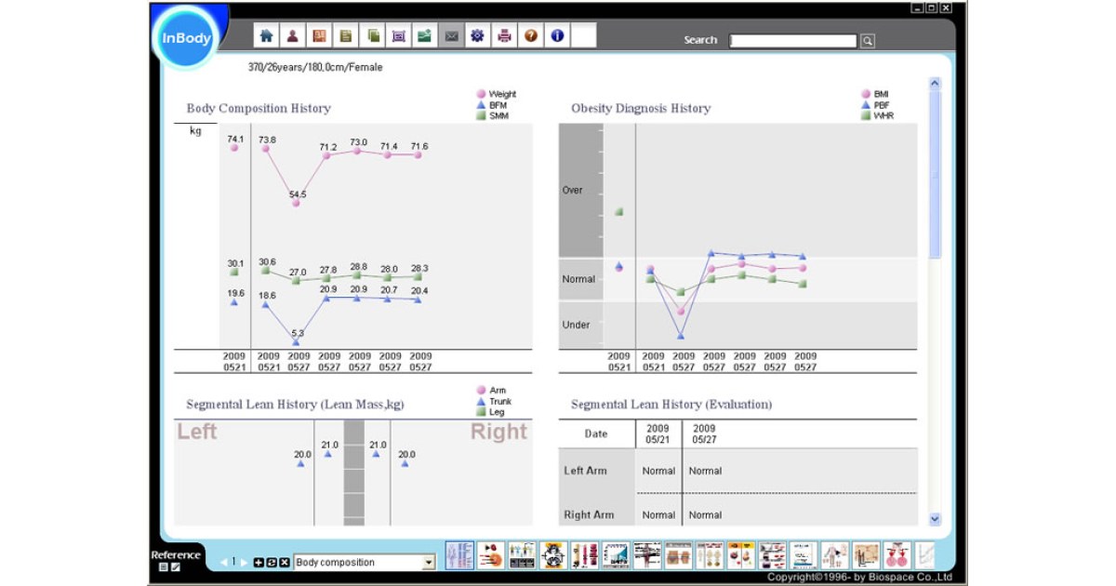
Task: Open the email icon on the toolbar
Action: [x=451, y=37]
